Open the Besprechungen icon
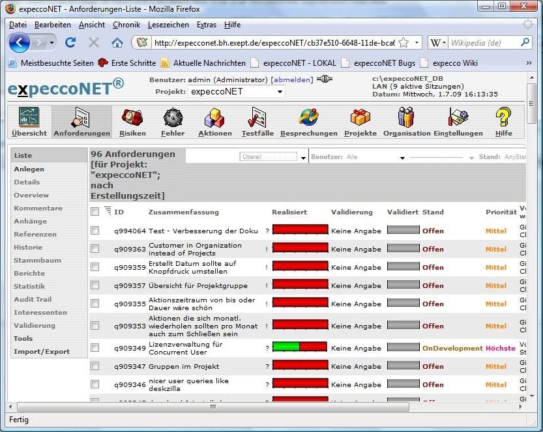The height and width of the screenshot is (432, 543). pos(308,119)
